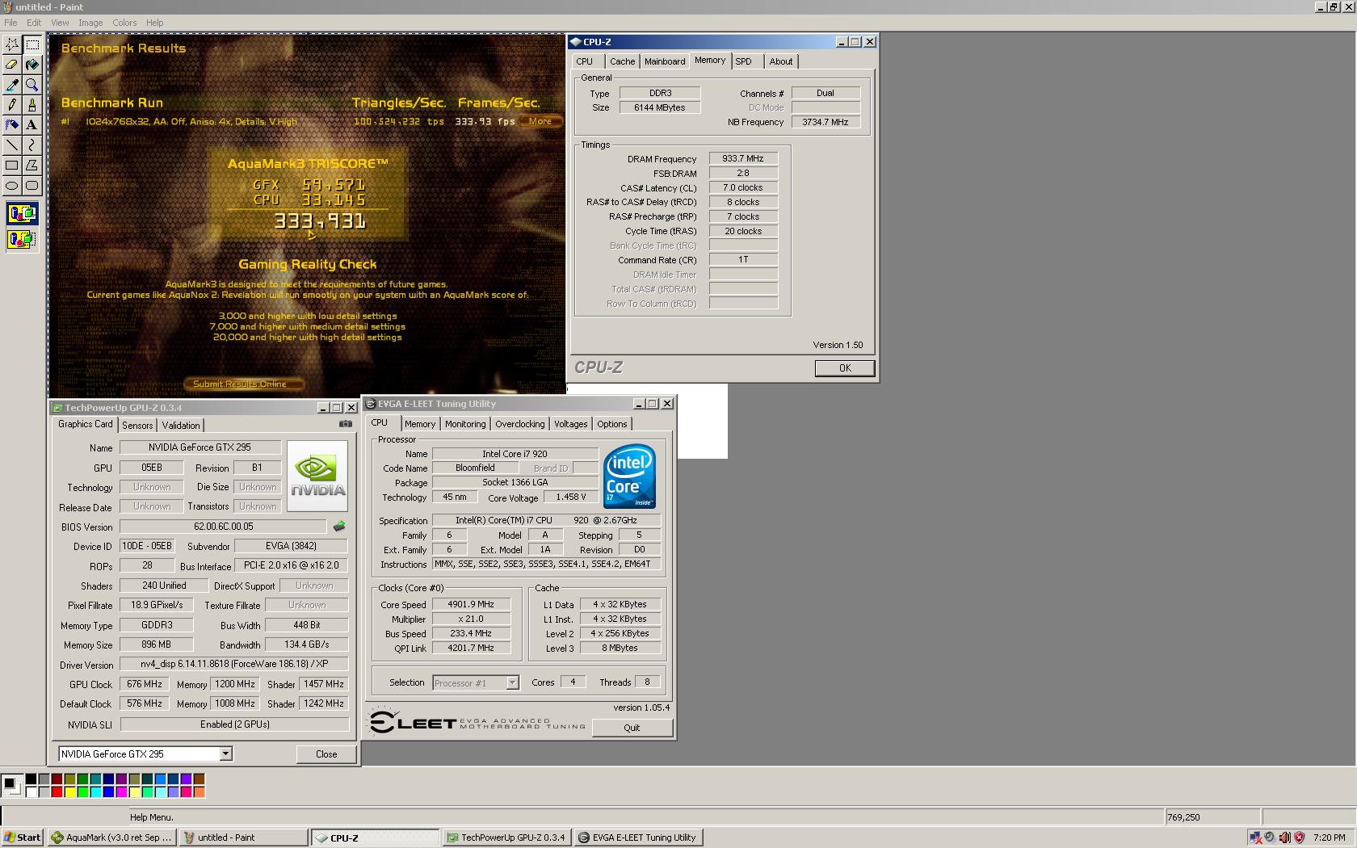Pick the yellow color swatch
Image resolution: width=1357 pixels, height=848 pixels.
[69, 792]
